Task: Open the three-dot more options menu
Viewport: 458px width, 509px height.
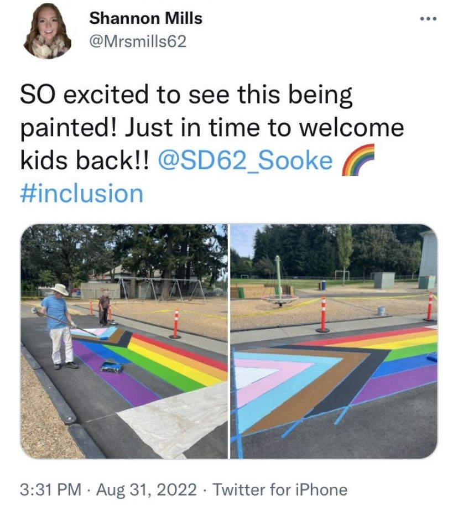Action: point(429,19)
